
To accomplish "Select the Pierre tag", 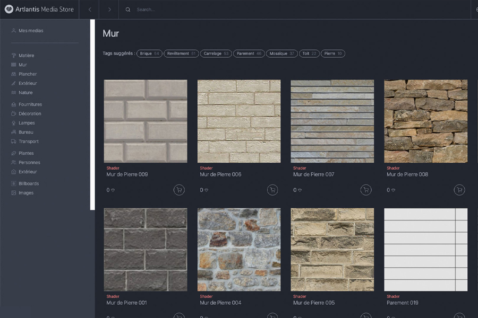I will pos(332,54).
